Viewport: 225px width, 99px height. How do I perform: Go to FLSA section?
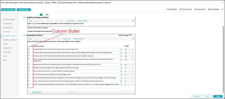coord(5,56)
